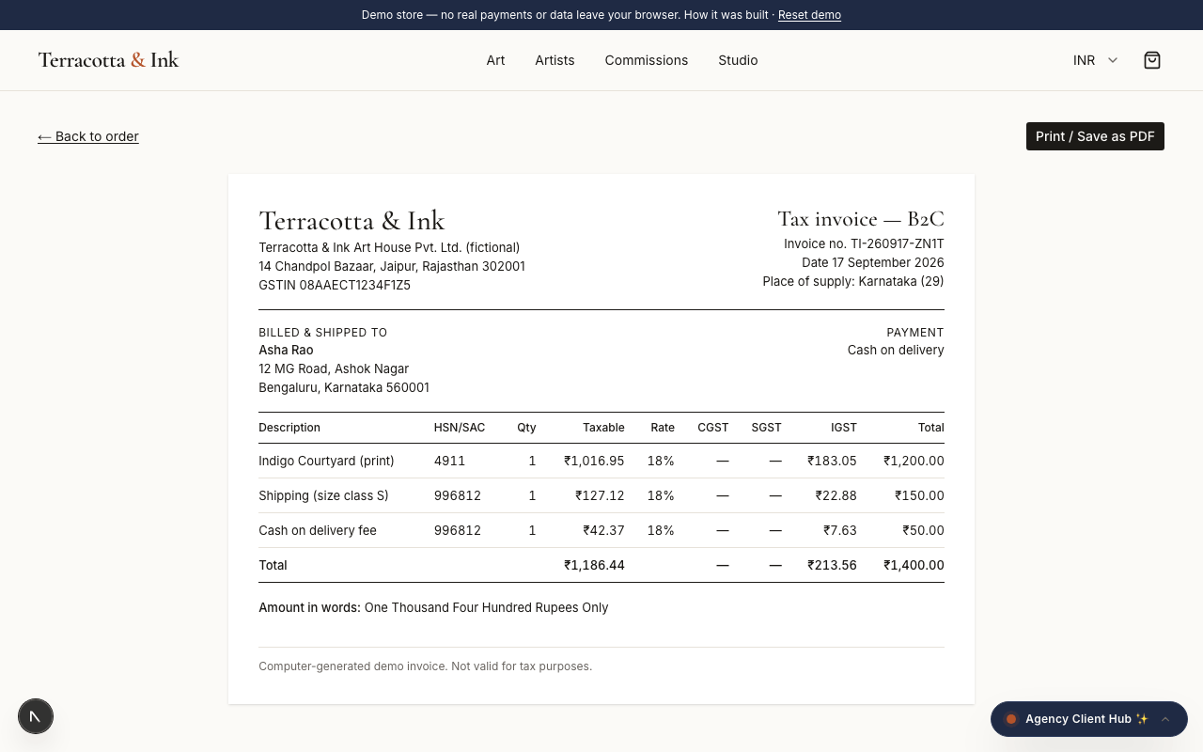Click the Shipping (size class S) description

click(x=323, y=495)
